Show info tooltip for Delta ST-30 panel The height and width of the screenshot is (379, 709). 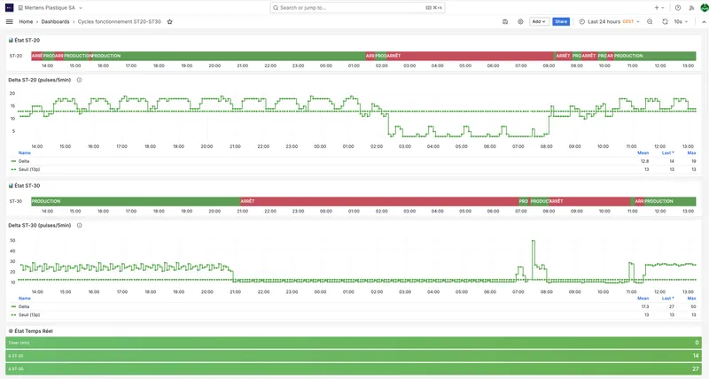tap(79, 226)
